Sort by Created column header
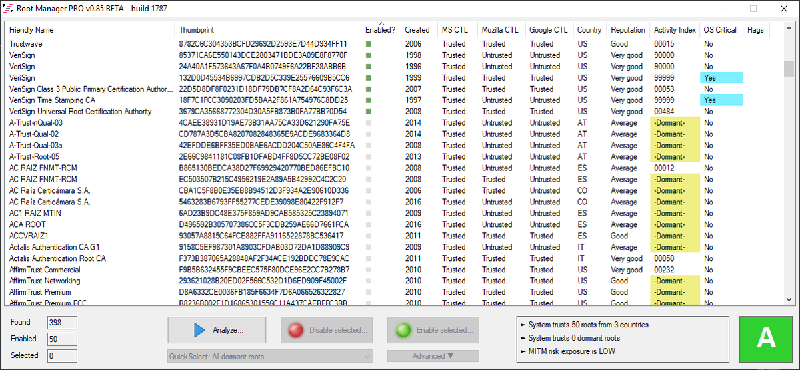The image size is (800, 370). coord(419,30)
